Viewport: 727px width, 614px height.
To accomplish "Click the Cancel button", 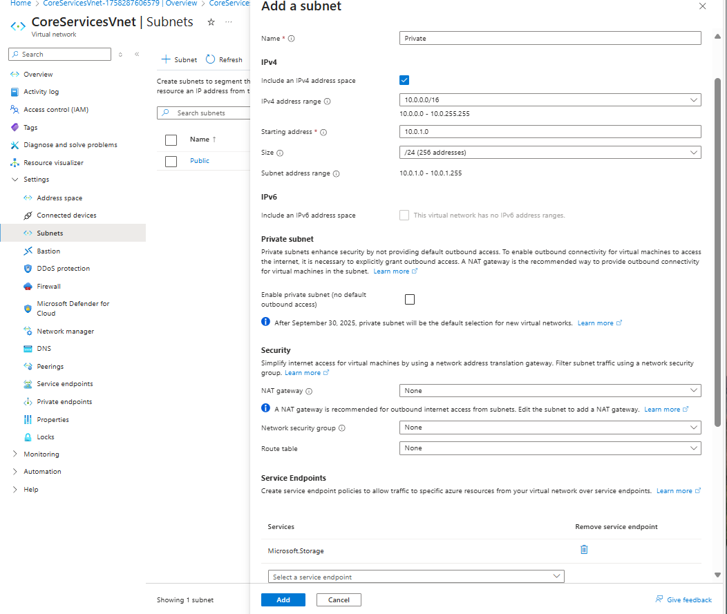I will pyautogui.click(x=339, y=599).
